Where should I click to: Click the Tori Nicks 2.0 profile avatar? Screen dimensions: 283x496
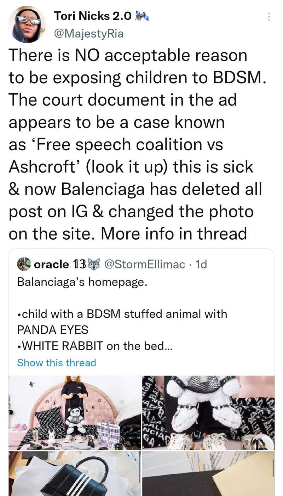pyautogui.click(x=27, y=24)
